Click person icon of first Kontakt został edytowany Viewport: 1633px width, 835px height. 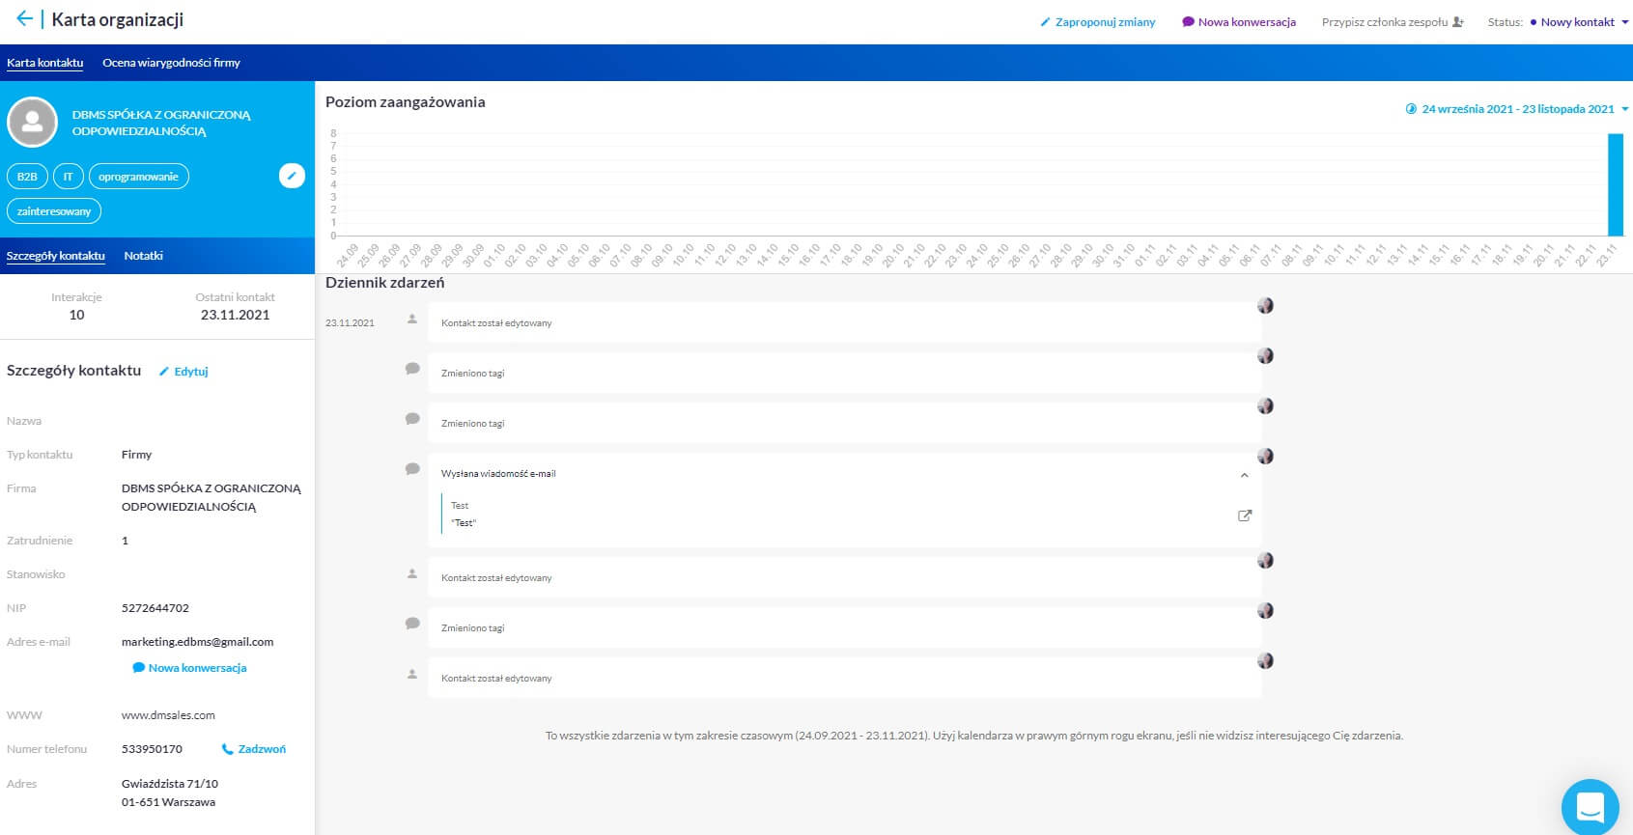coord(412,319)
